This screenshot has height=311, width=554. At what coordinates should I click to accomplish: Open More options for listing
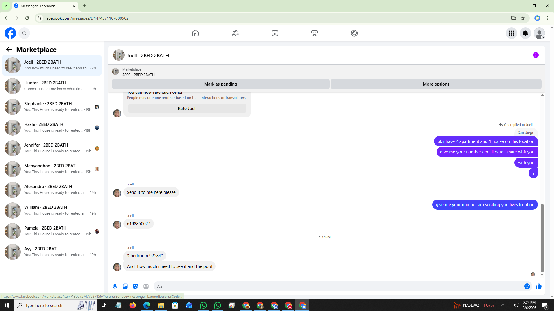coord(436,84)
